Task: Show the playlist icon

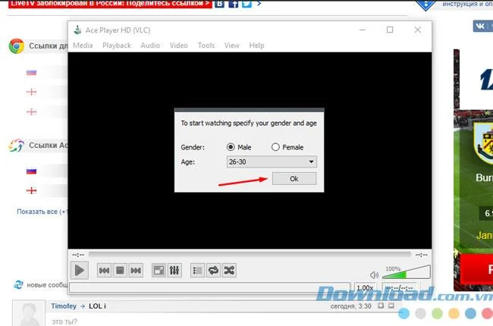Action: [197, 271]
